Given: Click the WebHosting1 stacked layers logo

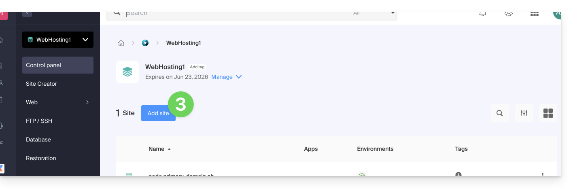Looking at the screenshot, I should pyautogui.click(x=127, y=72).
